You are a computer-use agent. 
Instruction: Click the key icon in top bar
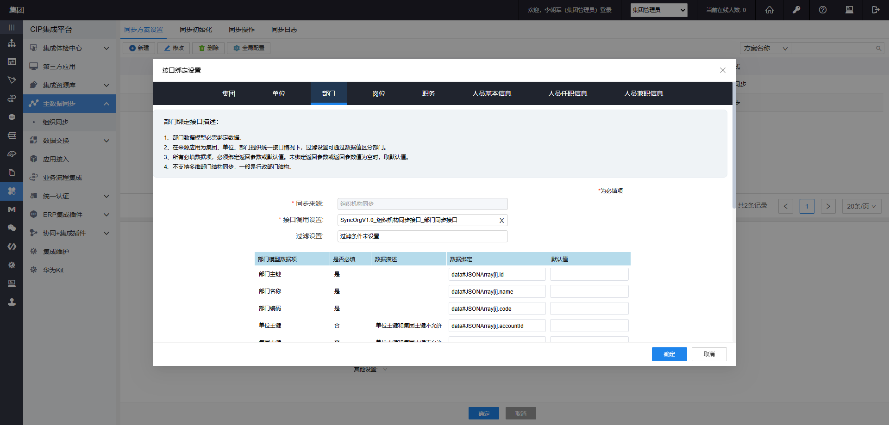tap(796, 10)
